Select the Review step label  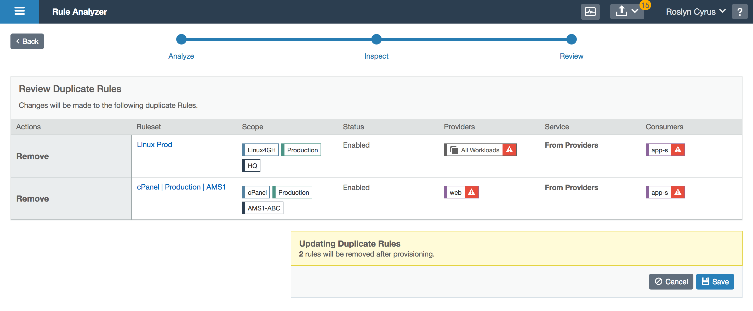pyautogui.click(x=571, y=56)
